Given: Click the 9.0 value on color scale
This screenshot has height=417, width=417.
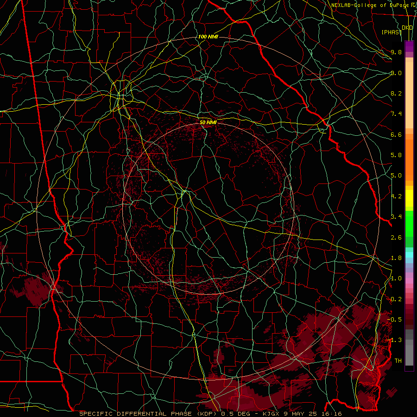Looking at the screenshot, I should point(396,73).
